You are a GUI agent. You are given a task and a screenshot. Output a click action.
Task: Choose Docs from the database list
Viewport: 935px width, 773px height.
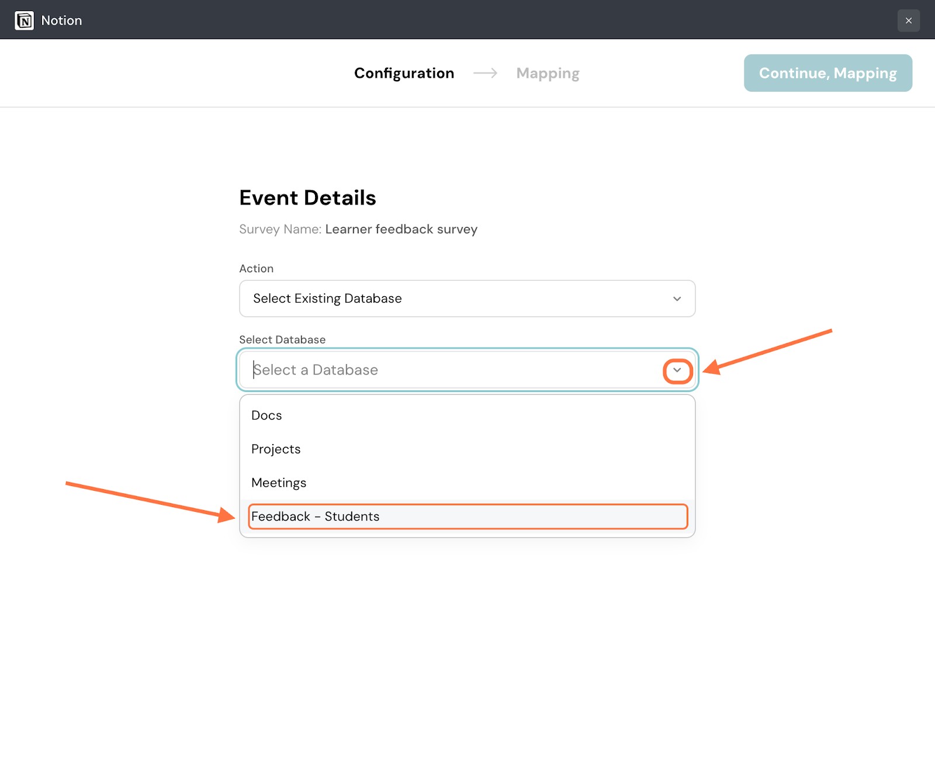click(x=266, y=415)
